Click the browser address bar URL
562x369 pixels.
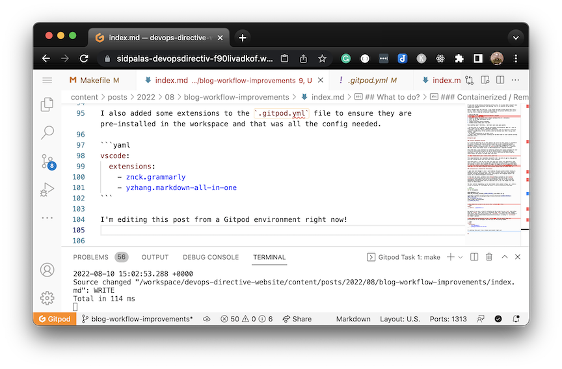coord(194,59)
